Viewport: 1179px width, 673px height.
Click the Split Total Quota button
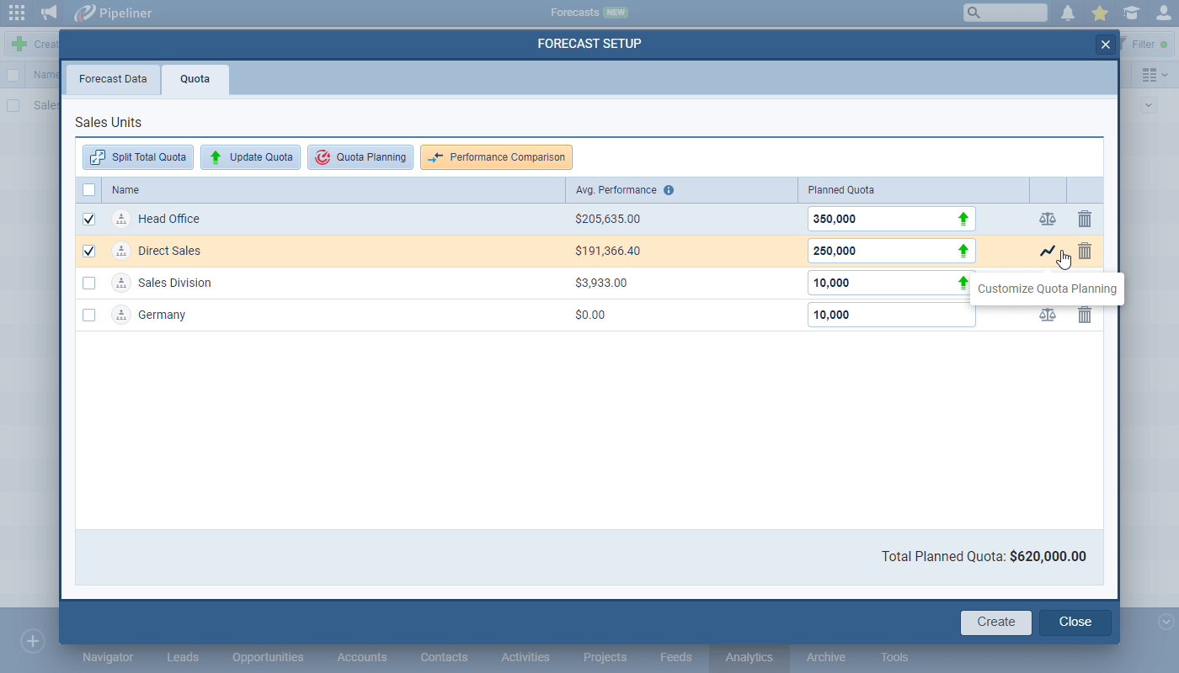pyautogui.click(x=137, y=156)
